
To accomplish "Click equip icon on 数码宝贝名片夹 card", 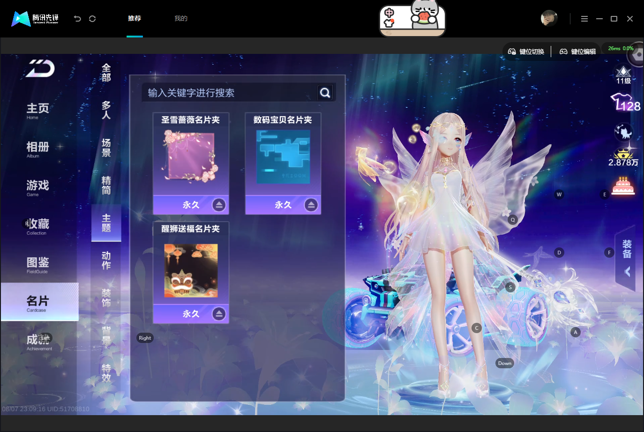I will 311,205.
